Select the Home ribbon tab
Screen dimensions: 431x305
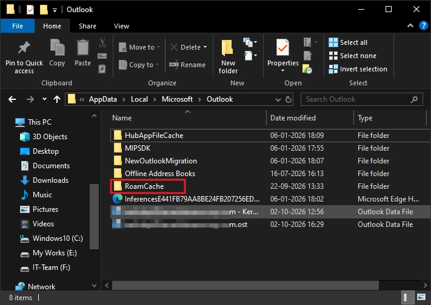pyautogui.click(x=52, y=26)
